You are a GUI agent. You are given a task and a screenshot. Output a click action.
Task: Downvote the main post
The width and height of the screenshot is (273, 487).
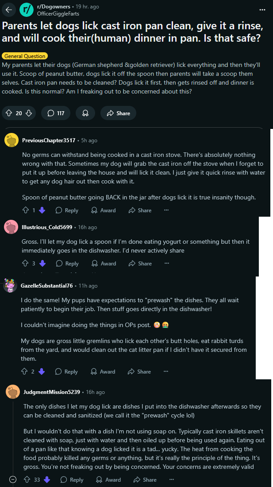click(x=29, y=113)
